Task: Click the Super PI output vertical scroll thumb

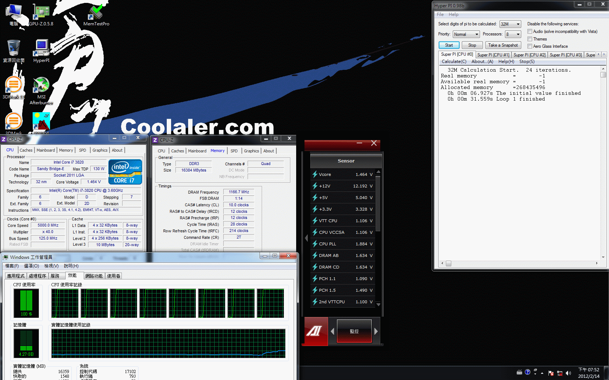Action: tap(603, 75)
